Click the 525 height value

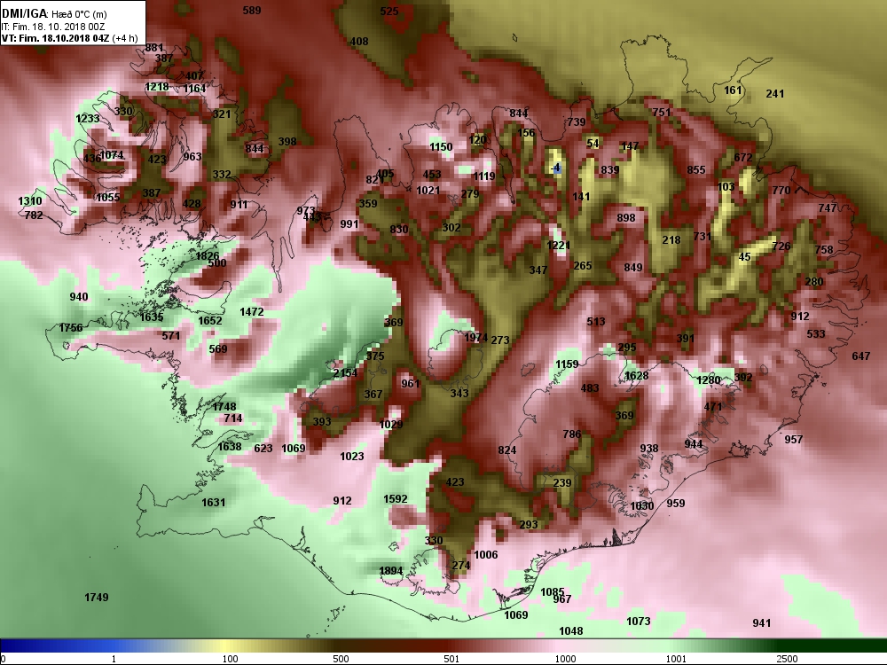coord(389,11)
